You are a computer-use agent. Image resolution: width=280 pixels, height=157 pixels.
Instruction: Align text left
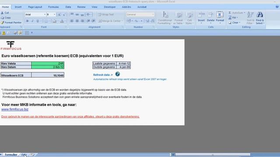click(x=72, y=21)
